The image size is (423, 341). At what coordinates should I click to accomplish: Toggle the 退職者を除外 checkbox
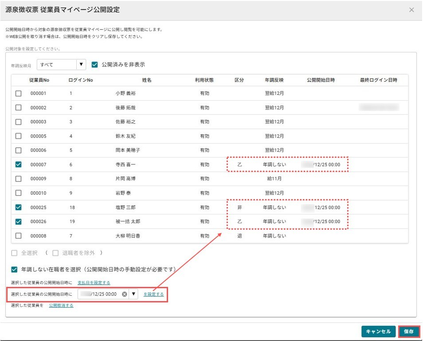point(55,253)
